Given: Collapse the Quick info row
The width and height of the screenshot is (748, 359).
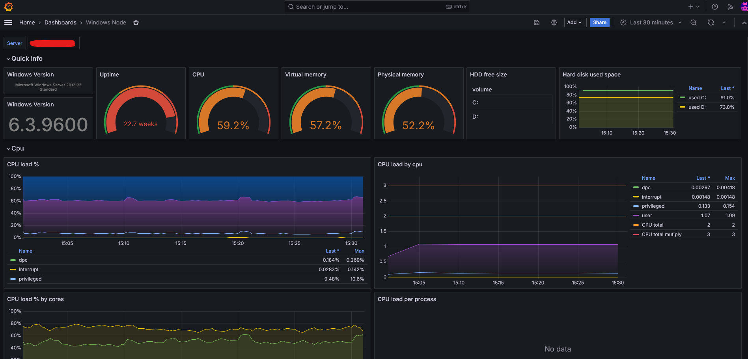Looking at the screenshot, I should coord(24,58).
